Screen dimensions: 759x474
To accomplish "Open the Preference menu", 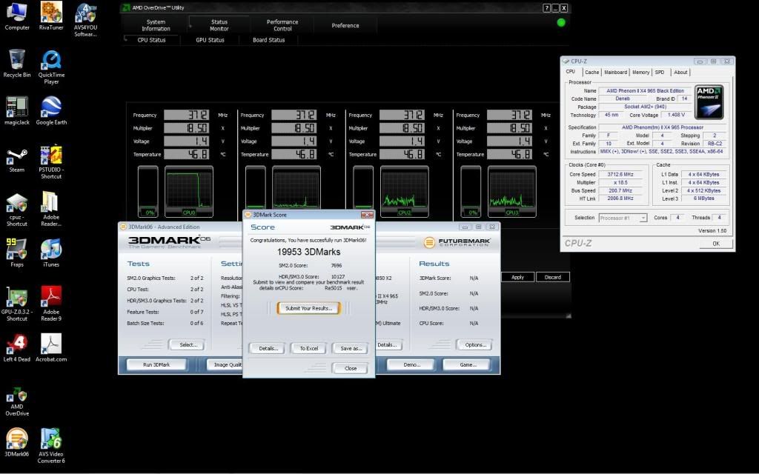I will tap(345, 25).
